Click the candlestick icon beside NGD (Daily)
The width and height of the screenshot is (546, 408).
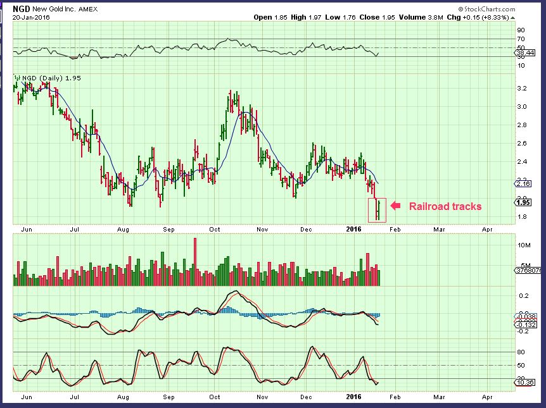[x=17, y=78]
